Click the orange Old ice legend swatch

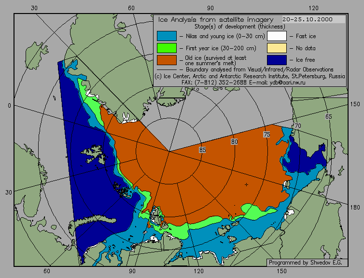pos(167,60)
